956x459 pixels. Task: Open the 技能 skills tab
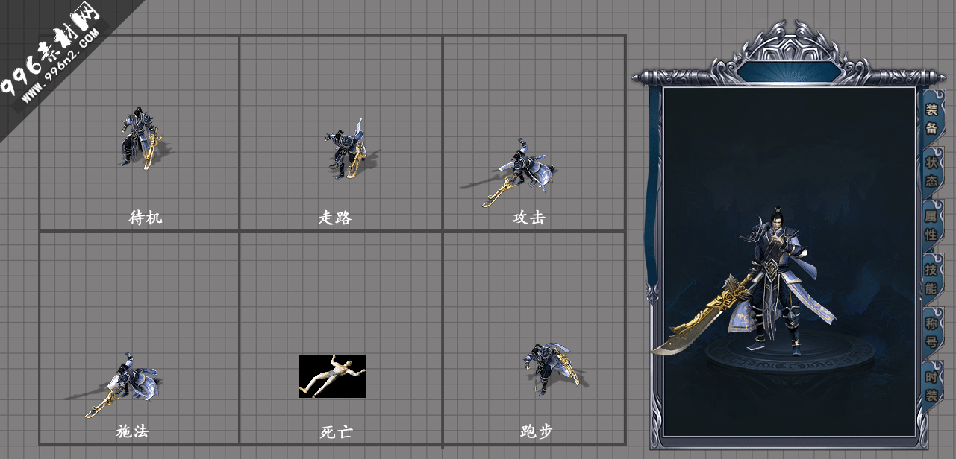(931, 279)
